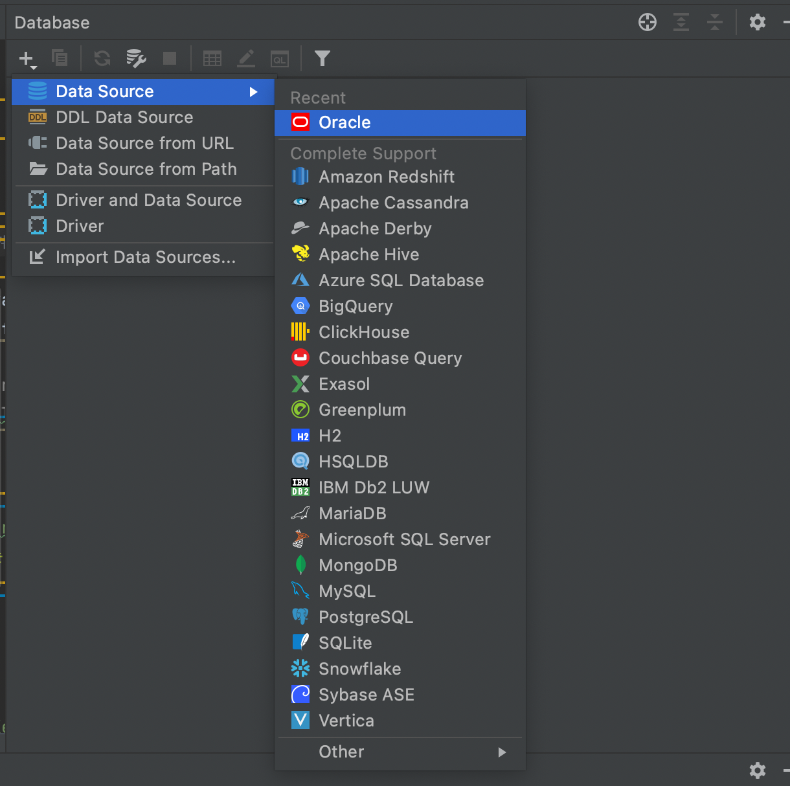This screenshot has width=790, height=786.
Task: Select Apache Derby data source
Action: click(x=400, y=229)
